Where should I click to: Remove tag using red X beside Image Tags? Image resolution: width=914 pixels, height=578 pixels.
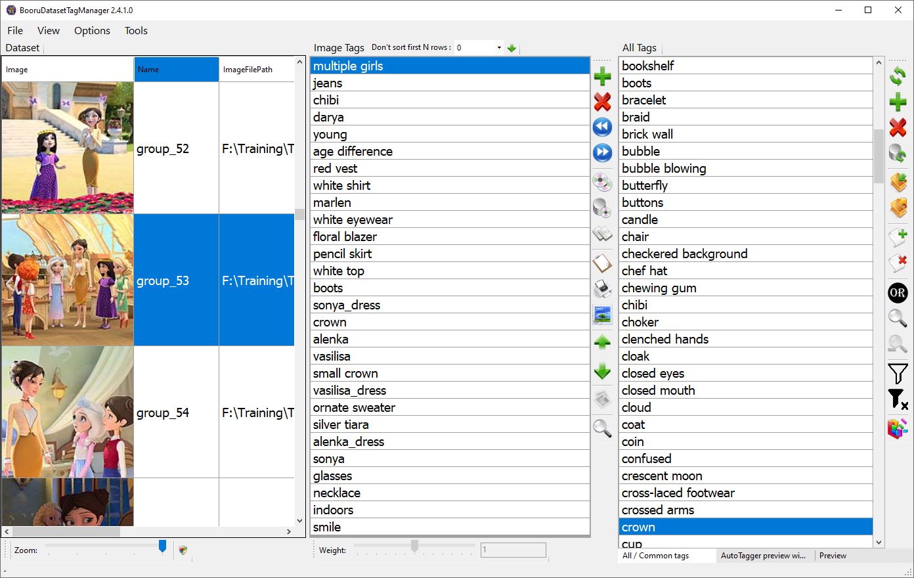tap(602, 102)
